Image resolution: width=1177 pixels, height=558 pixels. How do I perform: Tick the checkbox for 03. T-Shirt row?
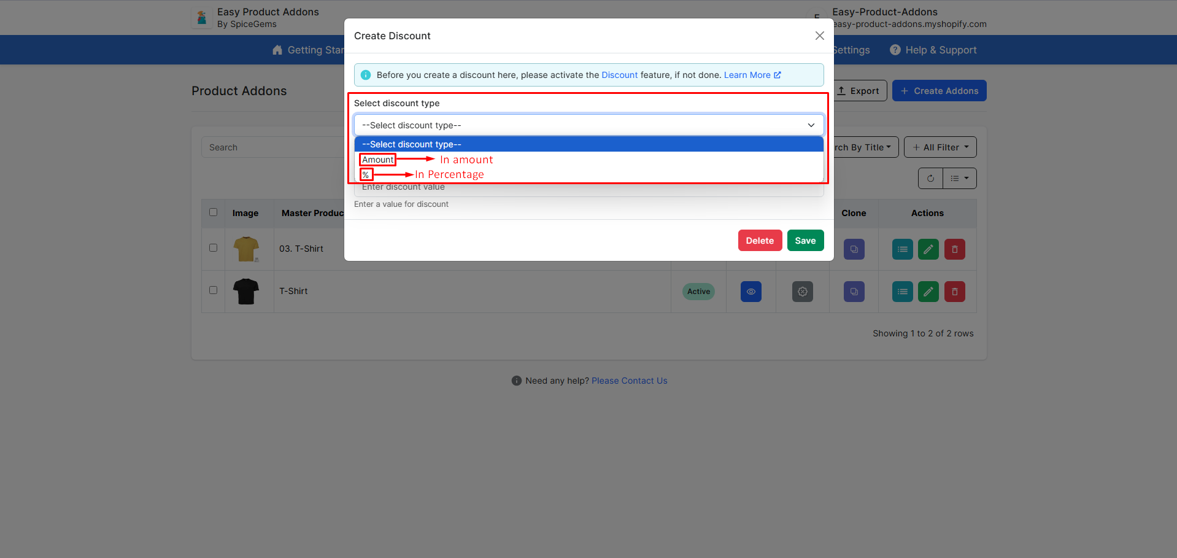[x=213, y=248]
